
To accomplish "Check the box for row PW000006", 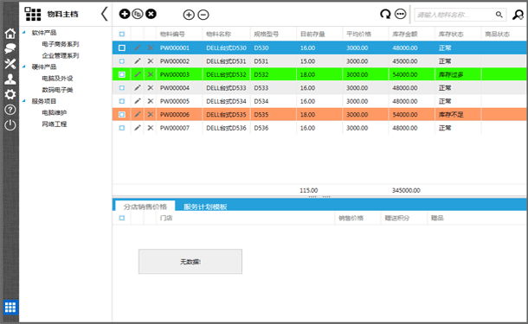I will pos(122,115).
